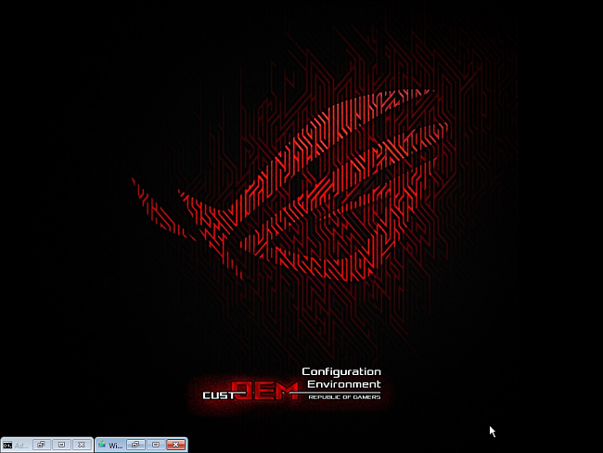The height and width of the screenshot is (453, 603).
Task: Restore the minimized 'Ad...' window
Action: tap(42, 445)
